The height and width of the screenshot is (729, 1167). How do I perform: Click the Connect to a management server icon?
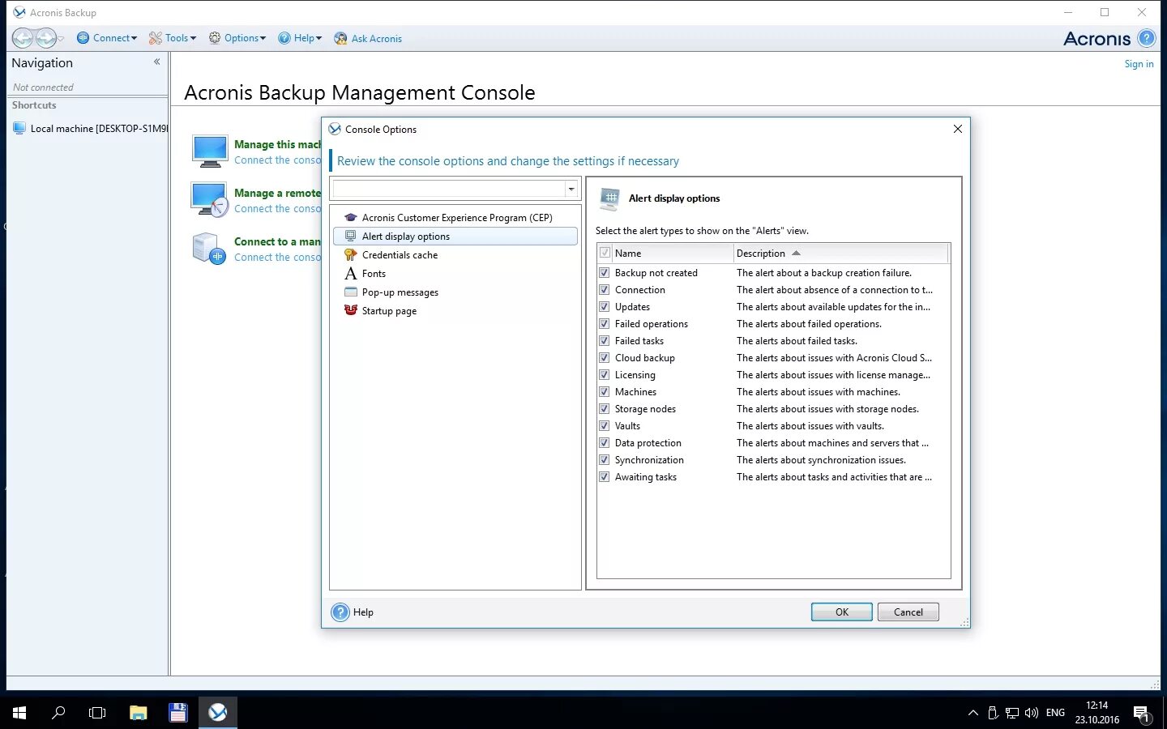coord(209,249)
